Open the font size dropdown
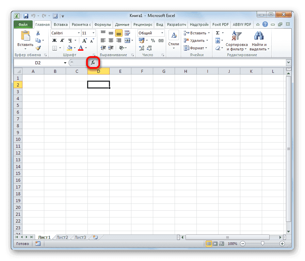The height and width of the screenshot is (261, 305). pos(93,33)
